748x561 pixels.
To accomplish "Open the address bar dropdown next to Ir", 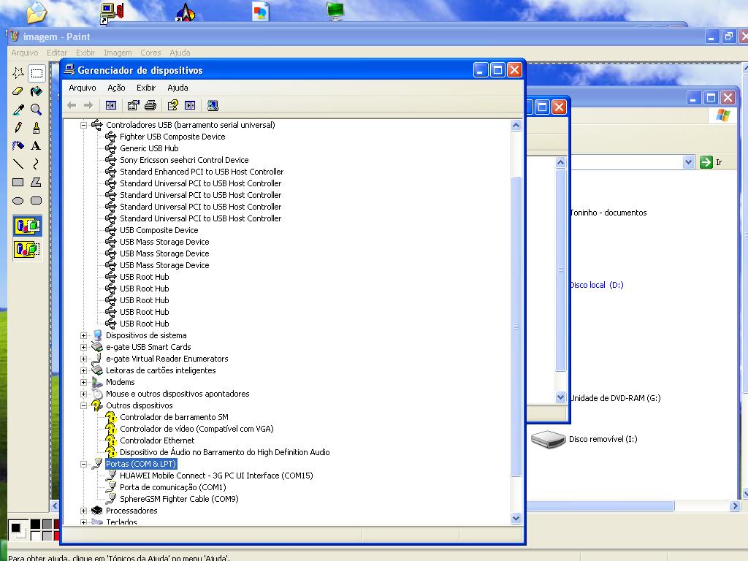I will (688, 162).
